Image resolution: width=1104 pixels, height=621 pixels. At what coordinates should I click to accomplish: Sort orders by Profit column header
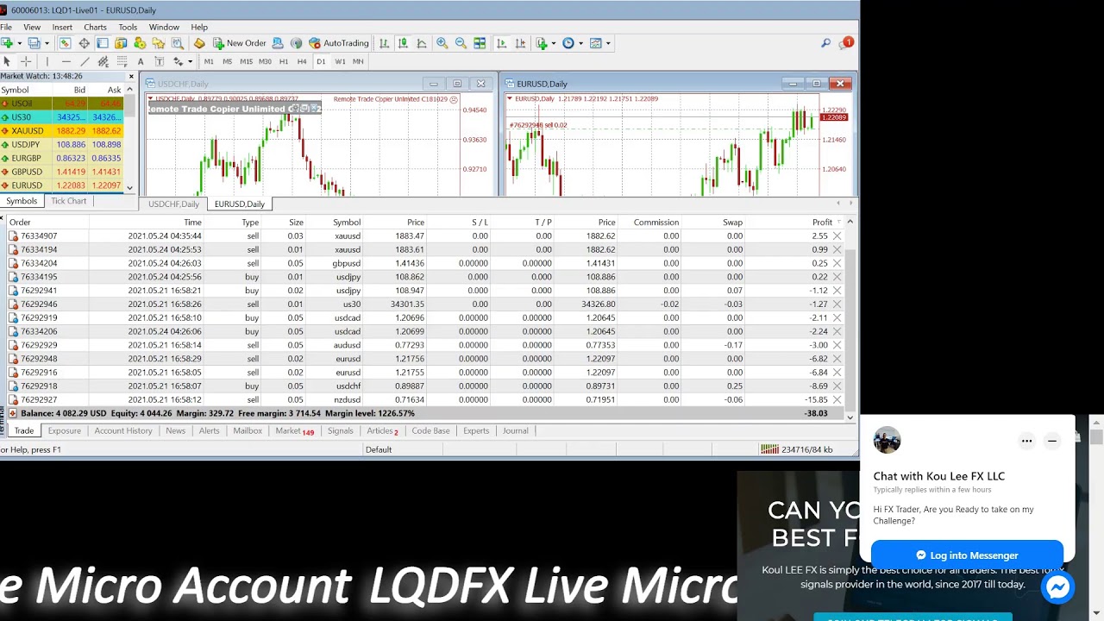[822, 223]
